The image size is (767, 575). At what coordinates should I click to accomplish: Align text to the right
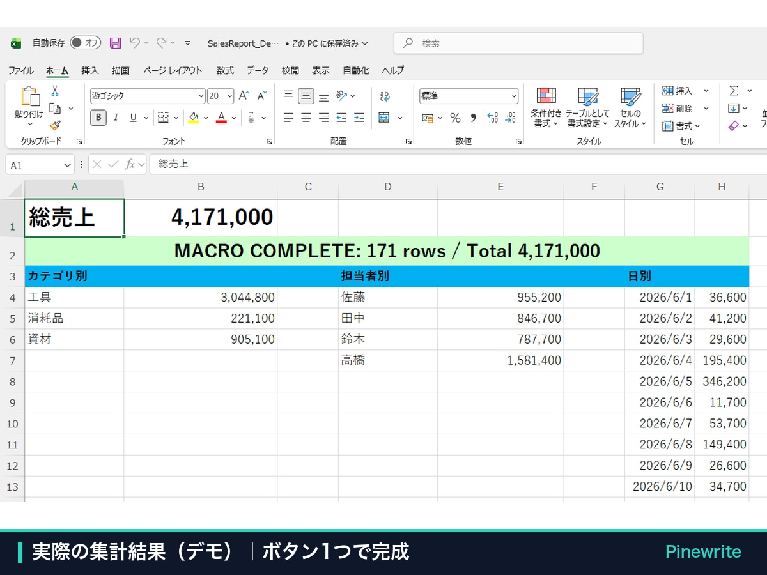click(324, 118)
